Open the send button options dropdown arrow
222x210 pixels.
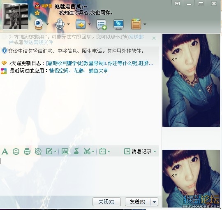(x=155, y=202)
